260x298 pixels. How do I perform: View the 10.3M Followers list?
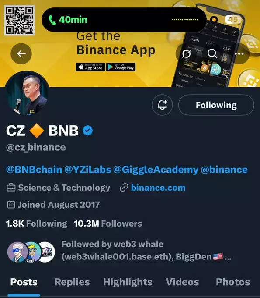coord(107,223)
